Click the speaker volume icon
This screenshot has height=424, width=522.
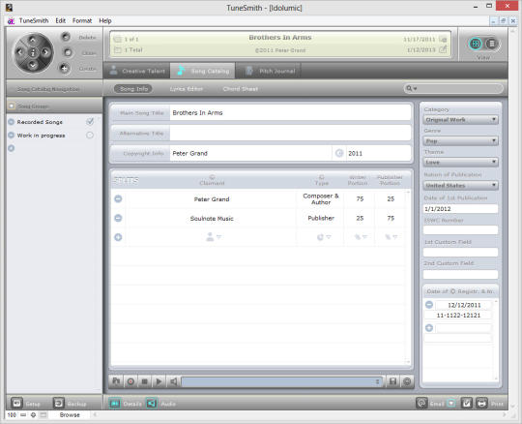point(173,381)
